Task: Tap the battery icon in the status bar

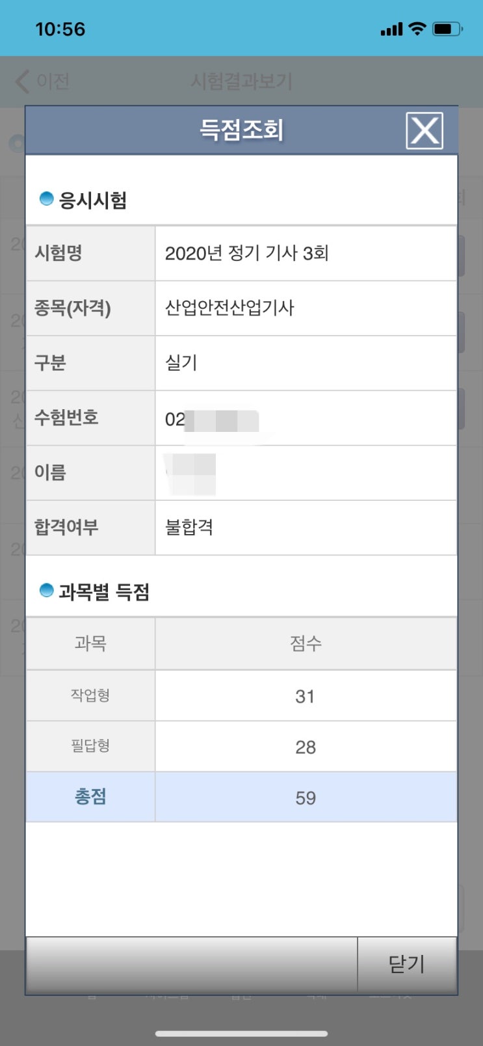Action: tap(447, 29)
